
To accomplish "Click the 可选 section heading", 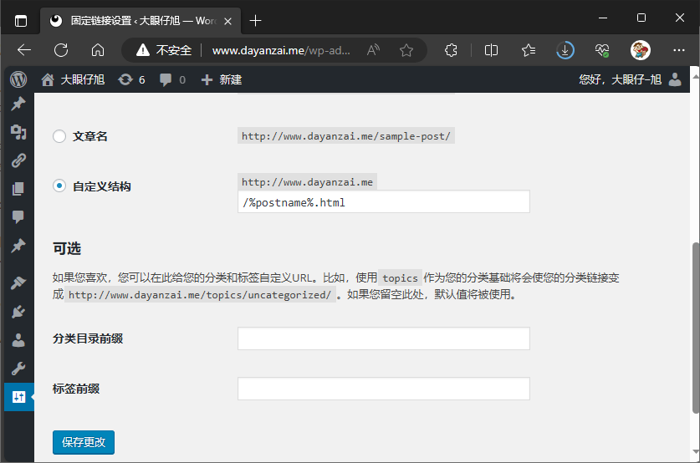I will pyautogui.click(x=67, y=248).
